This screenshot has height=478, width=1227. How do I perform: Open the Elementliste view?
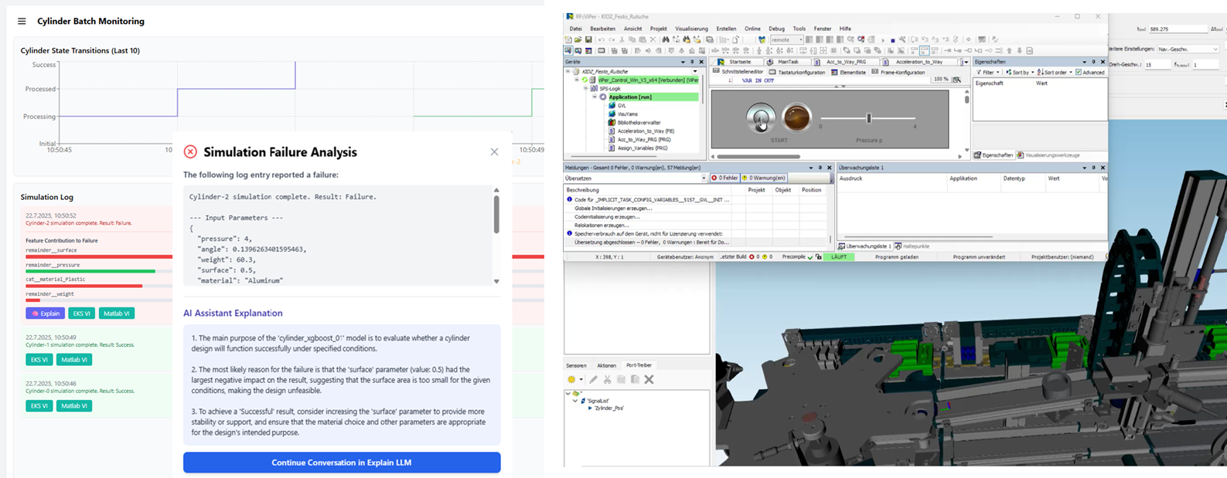coord(849,72)
